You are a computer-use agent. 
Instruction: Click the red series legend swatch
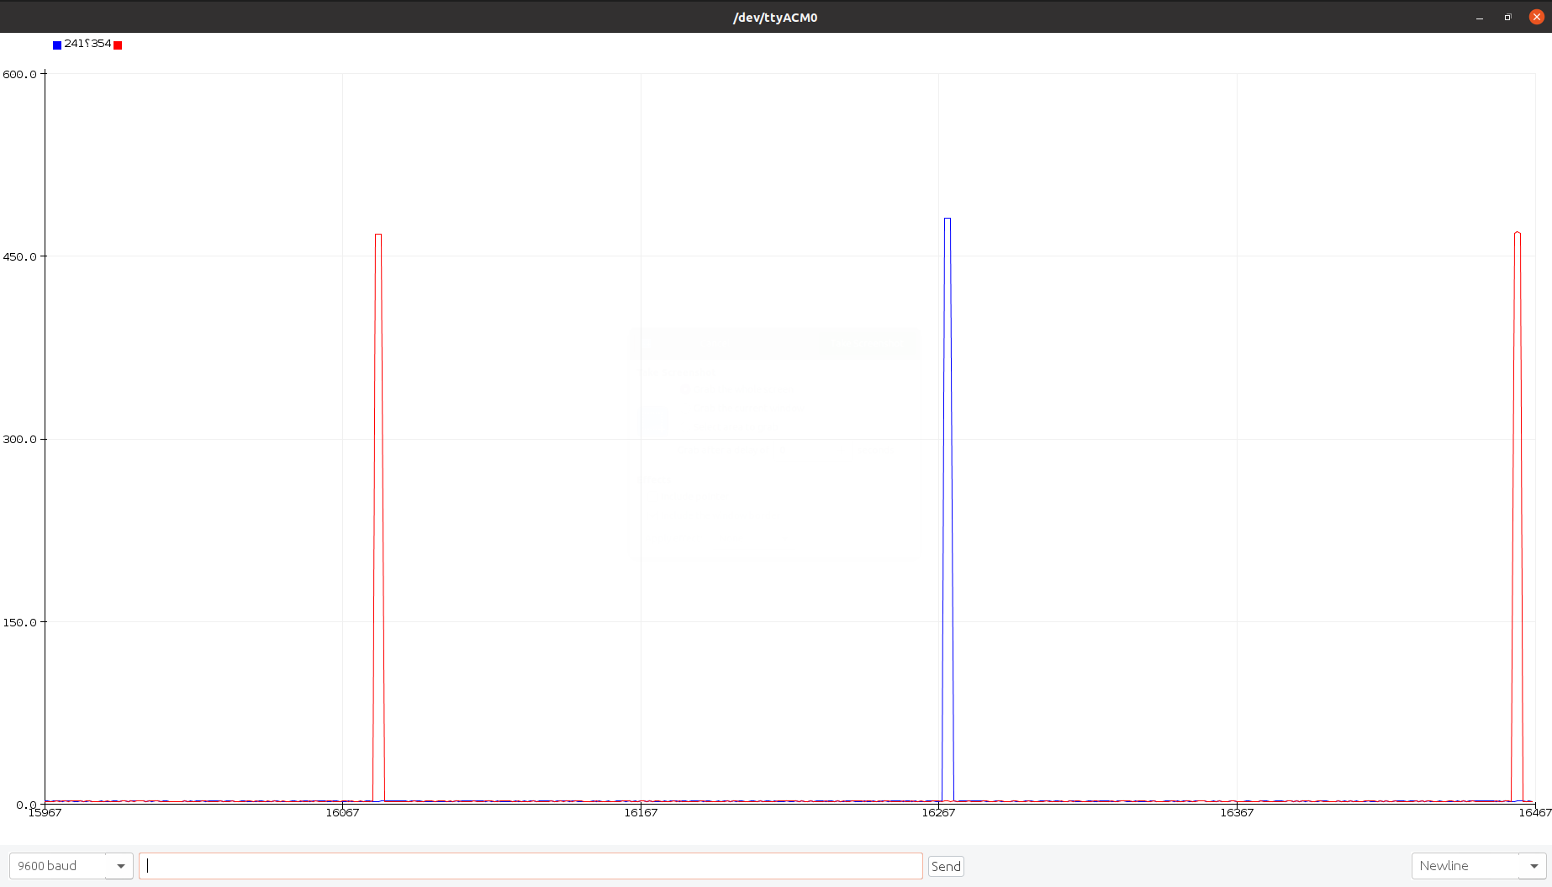click(118, 45)
